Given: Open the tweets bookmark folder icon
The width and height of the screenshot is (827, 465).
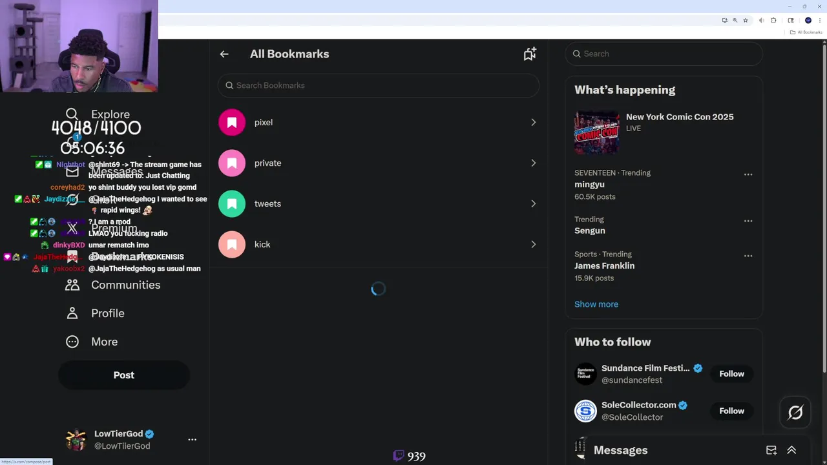Looking at the screenshot, I should point(232,203).
